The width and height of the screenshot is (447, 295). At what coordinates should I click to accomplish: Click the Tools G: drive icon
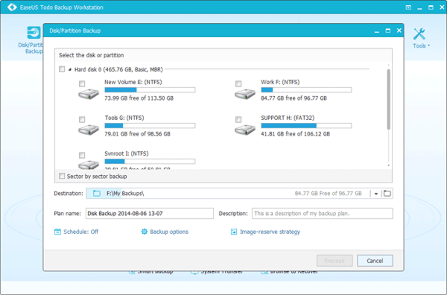tap(89, 130)
